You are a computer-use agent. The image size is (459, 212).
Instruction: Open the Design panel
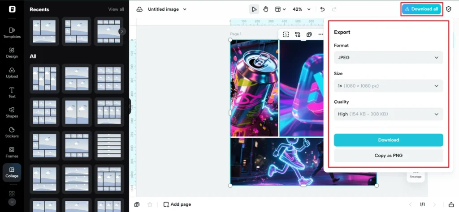[x=12, y=53]
